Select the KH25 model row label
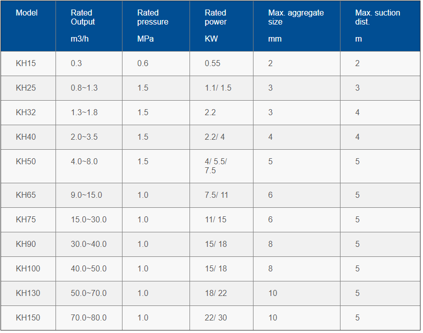The width and height of the screenshot is (423, 333). pyautogui.click(x=28, y=88)
